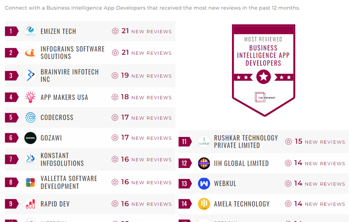The width and height of the screenshot is (349, 222).
Task: Click the star icon beside Webkul reviews
Action: click(288, 184)
